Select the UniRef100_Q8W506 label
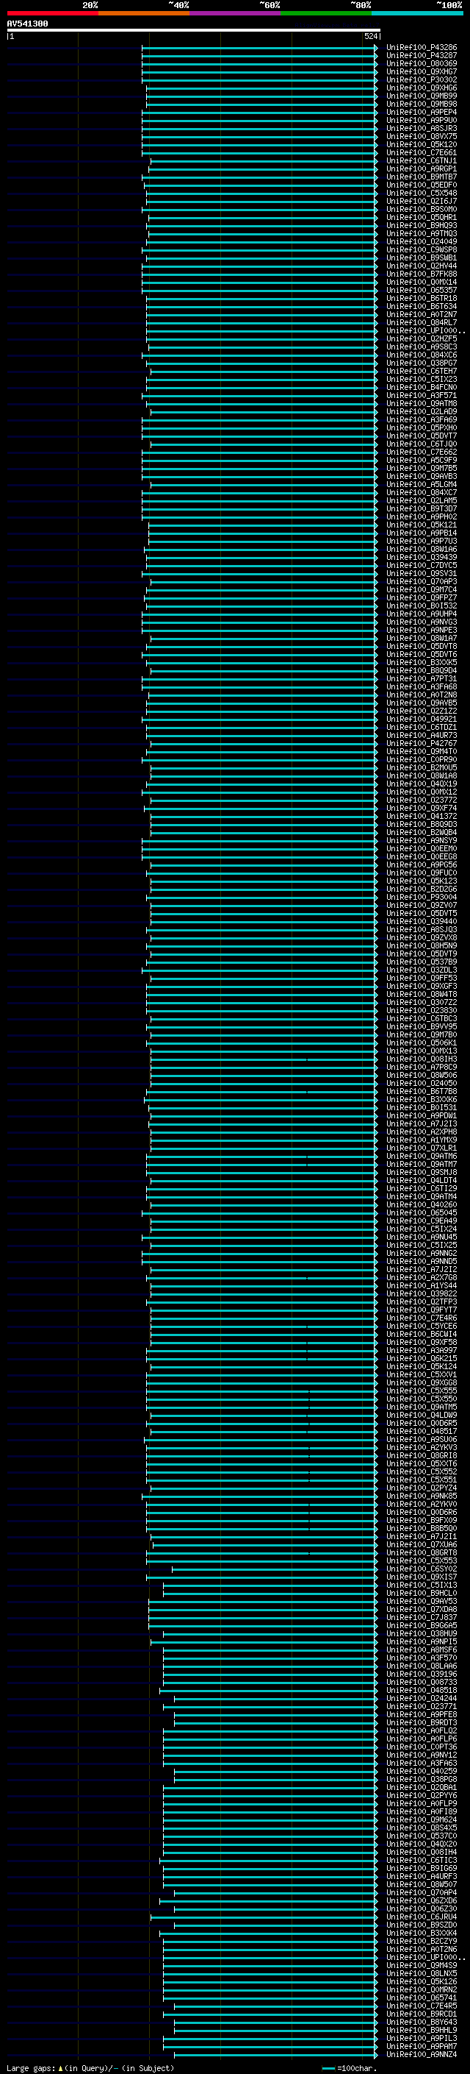 click(x=421, y=1075)
